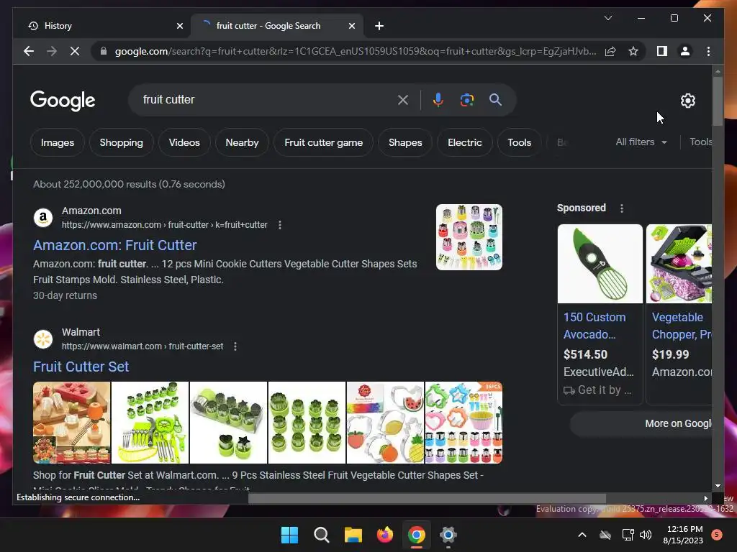Close the History tab
Viewport: 737px width, 552px height.
click(x=179, y=26)
